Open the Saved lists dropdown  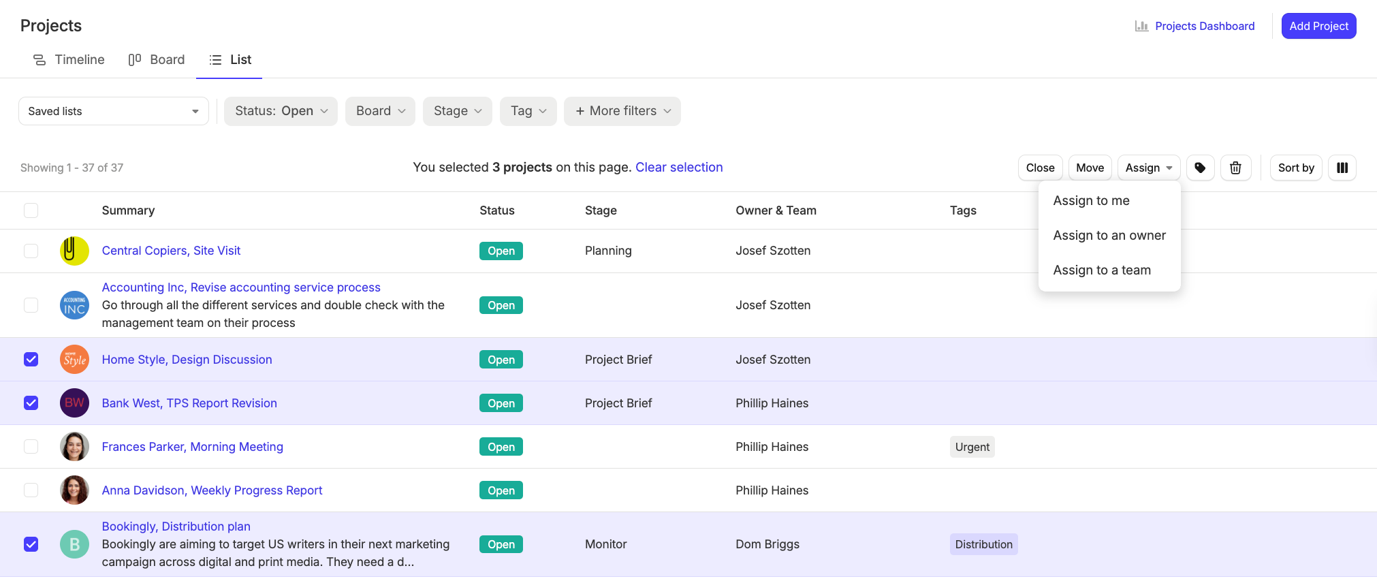114,111
